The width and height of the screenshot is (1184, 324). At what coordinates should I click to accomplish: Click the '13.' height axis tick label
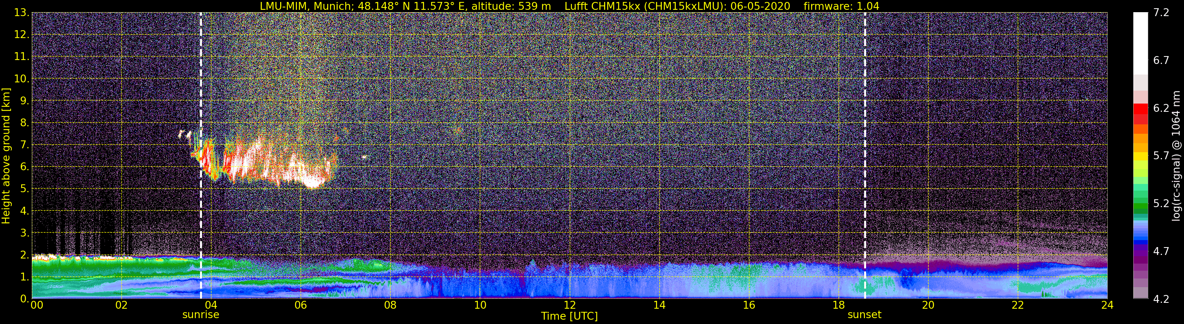[22, 13]
